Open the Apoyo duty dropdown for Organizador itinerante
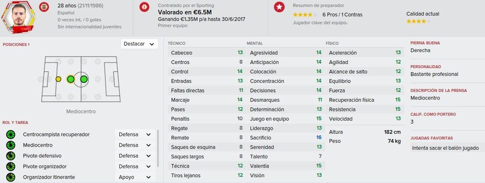 (x=135, y=177)
